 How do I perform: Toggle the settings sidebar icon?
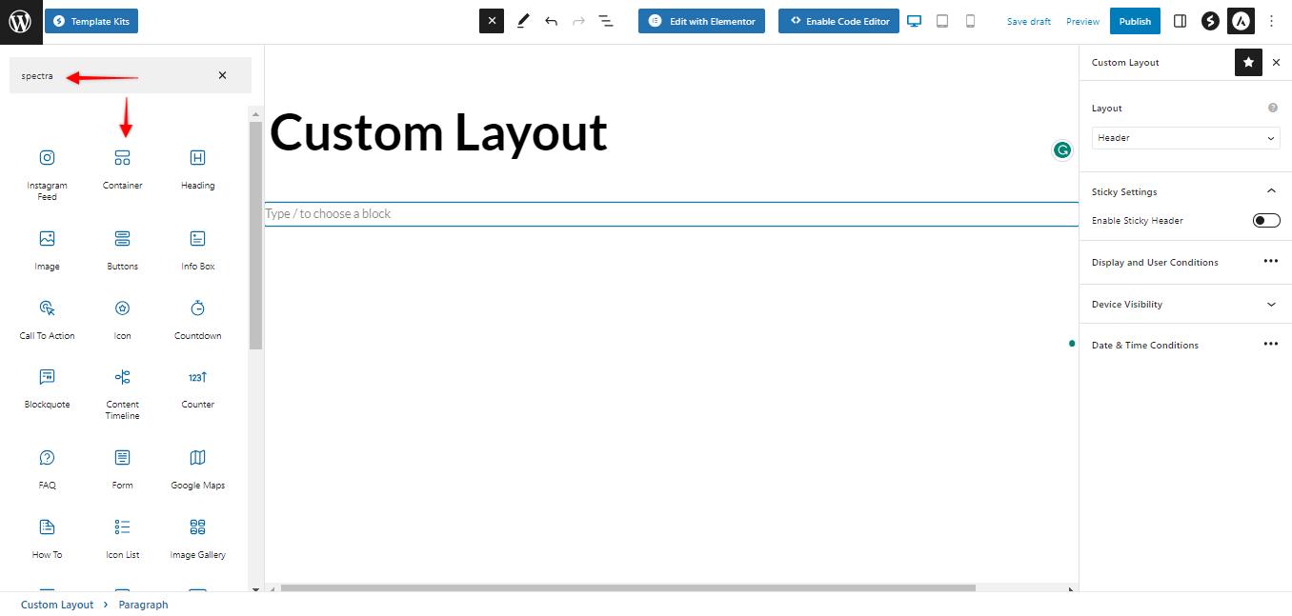point(1180,21)
